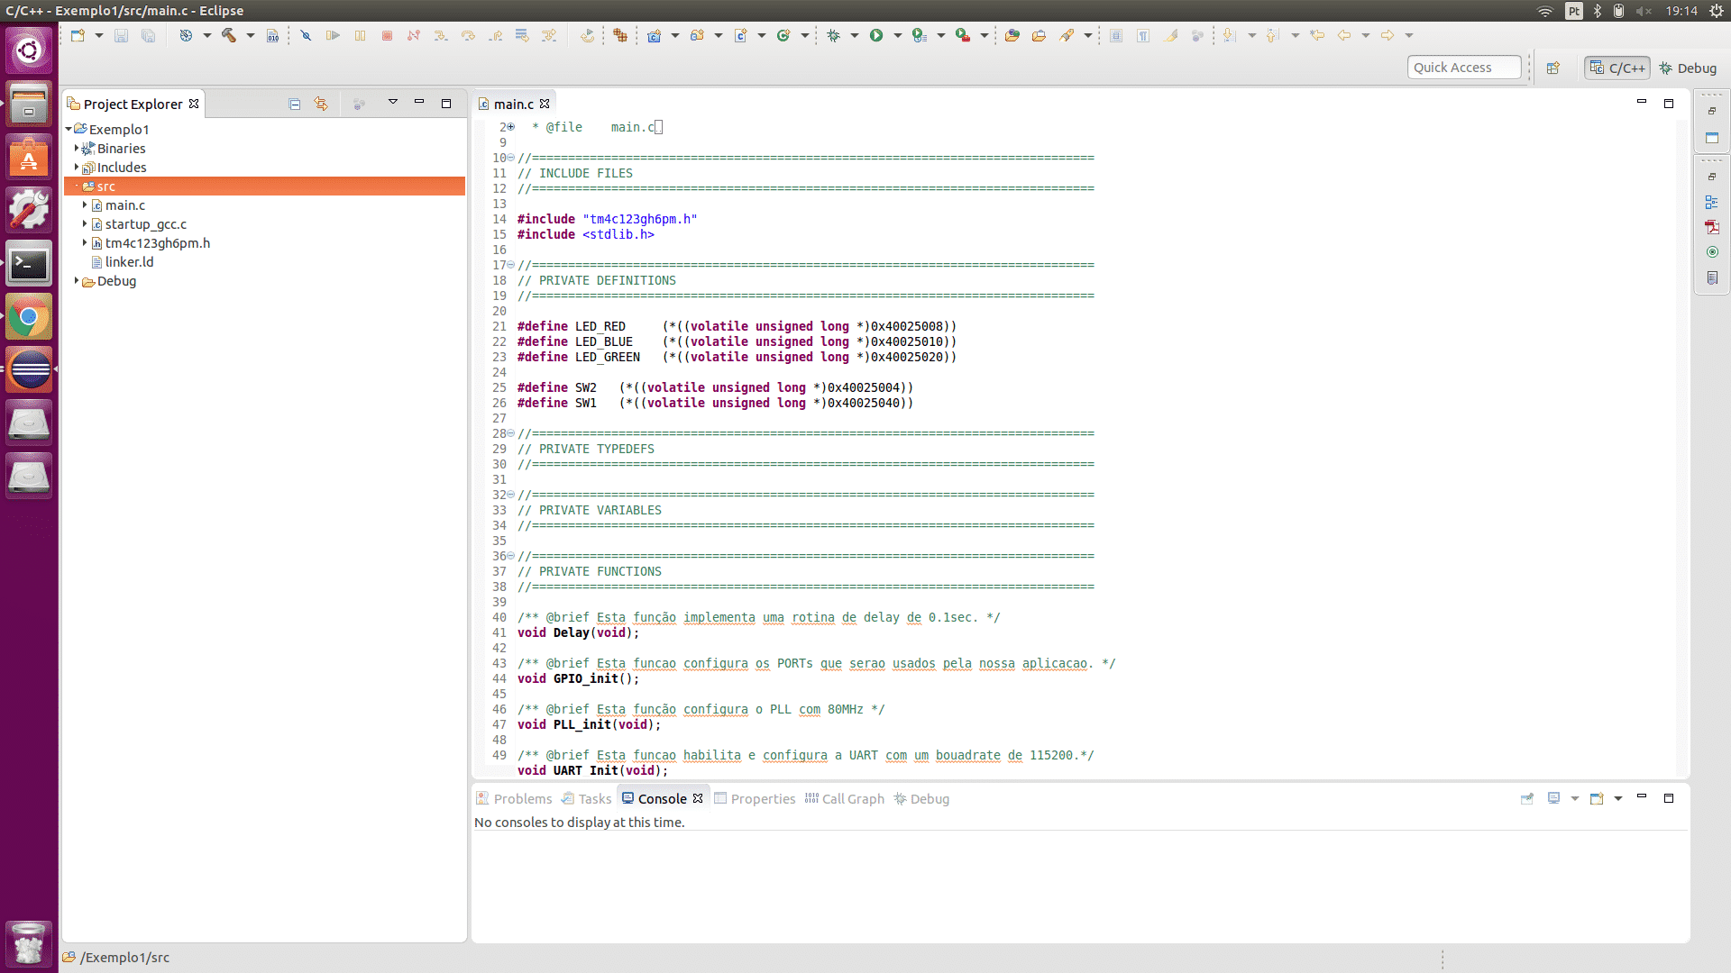Viewport: 1731px width, 973px height.
Task: Open Google Chrome from the dock
Action: (29, 317)
